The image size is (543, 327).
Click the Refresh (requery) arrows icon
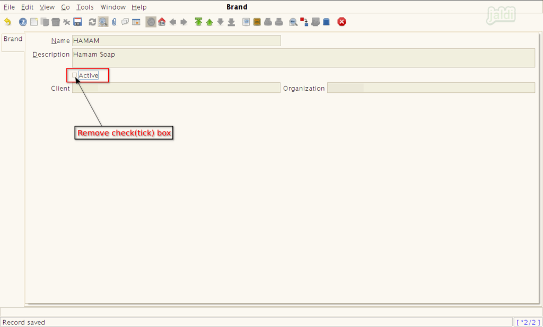pyautogui.click(x=92, y=22)
